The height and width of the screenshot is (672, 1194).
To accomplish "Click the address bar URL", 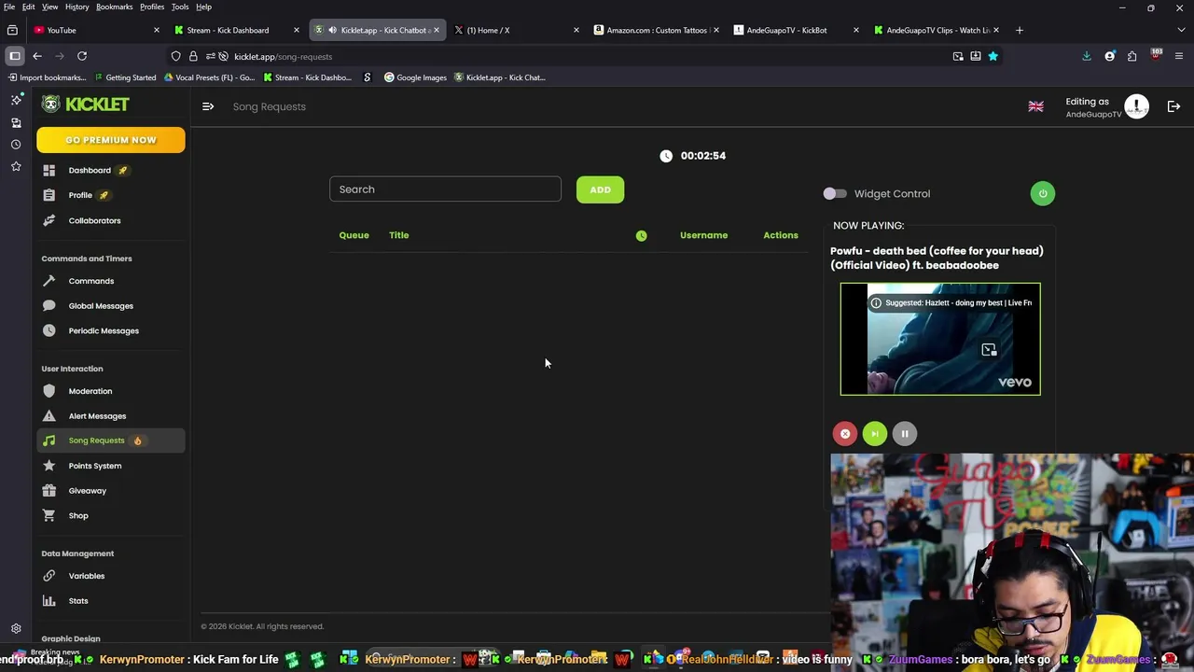I will (283, 56).
